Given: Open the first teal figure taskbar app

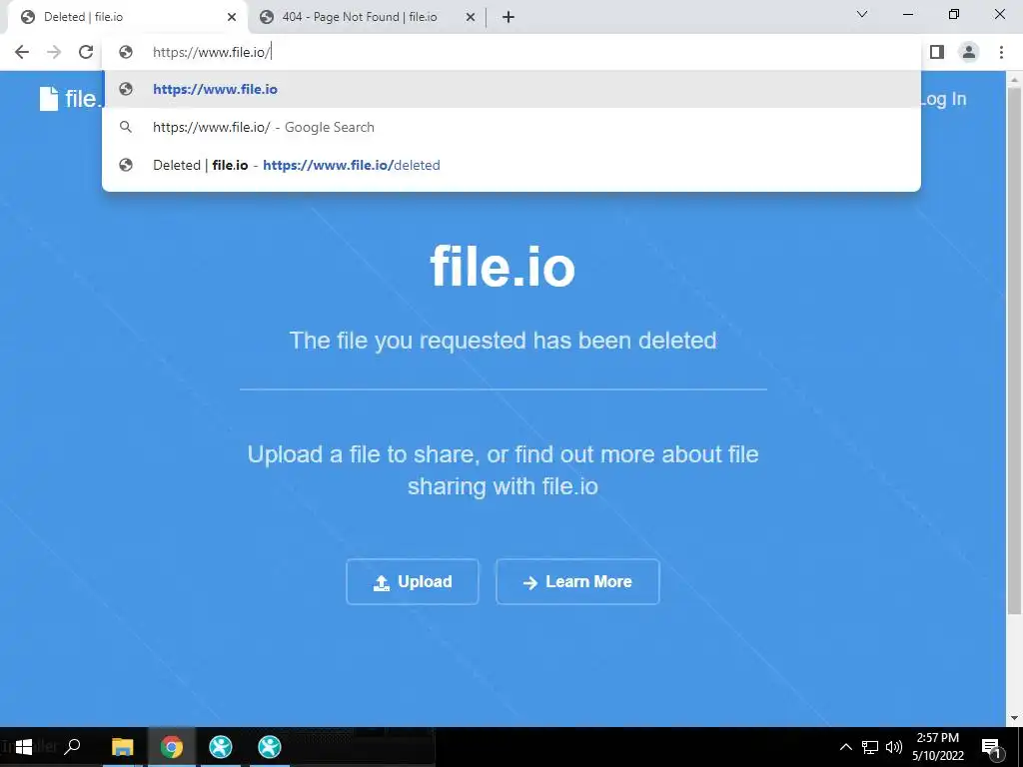Looking at the screenshot, I should (221, 747).
